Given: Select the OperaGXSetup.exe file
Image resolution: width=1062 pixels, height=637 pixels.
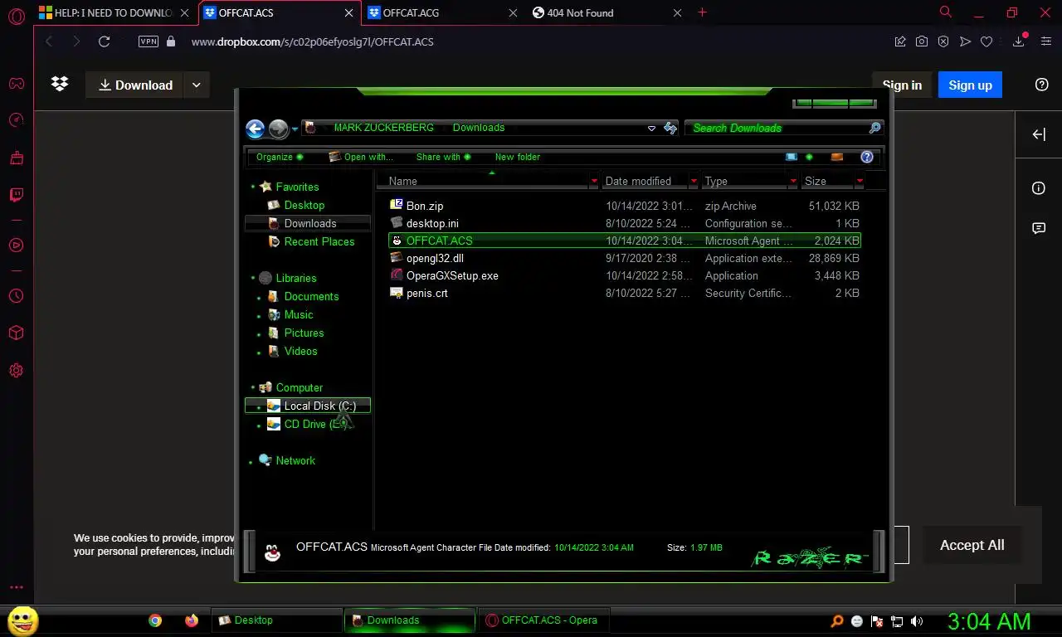Looking at the screenshot, I should [x=452, y=275].
